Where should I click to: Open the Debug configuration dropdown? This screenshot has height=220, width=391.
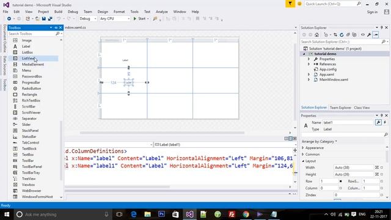tap(88, 19)
